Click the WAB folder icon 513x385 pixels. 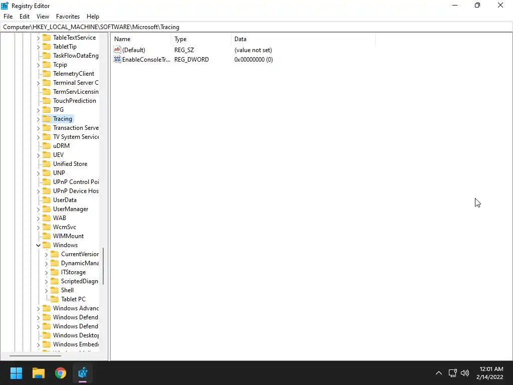tap(47, 218)
